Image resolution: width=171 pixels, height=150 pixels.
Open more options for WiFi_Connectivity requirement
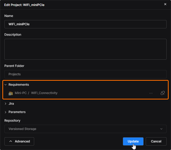pos(151,93)
